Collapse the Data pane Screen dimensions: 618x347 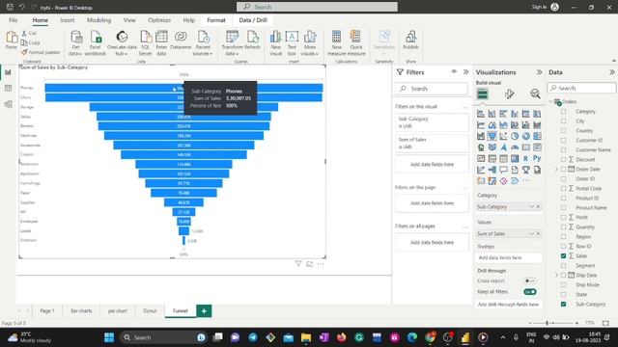611,72
